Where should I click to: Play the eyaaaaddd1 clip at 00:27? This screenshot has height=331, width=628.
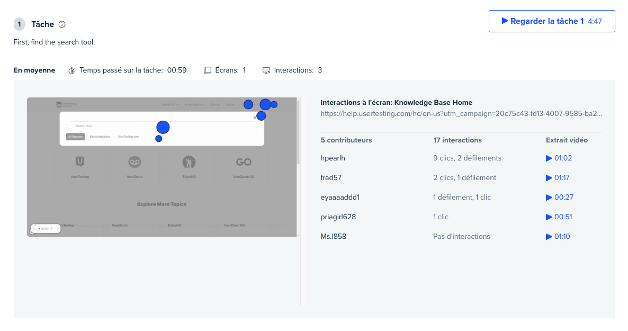pos(559,197)
